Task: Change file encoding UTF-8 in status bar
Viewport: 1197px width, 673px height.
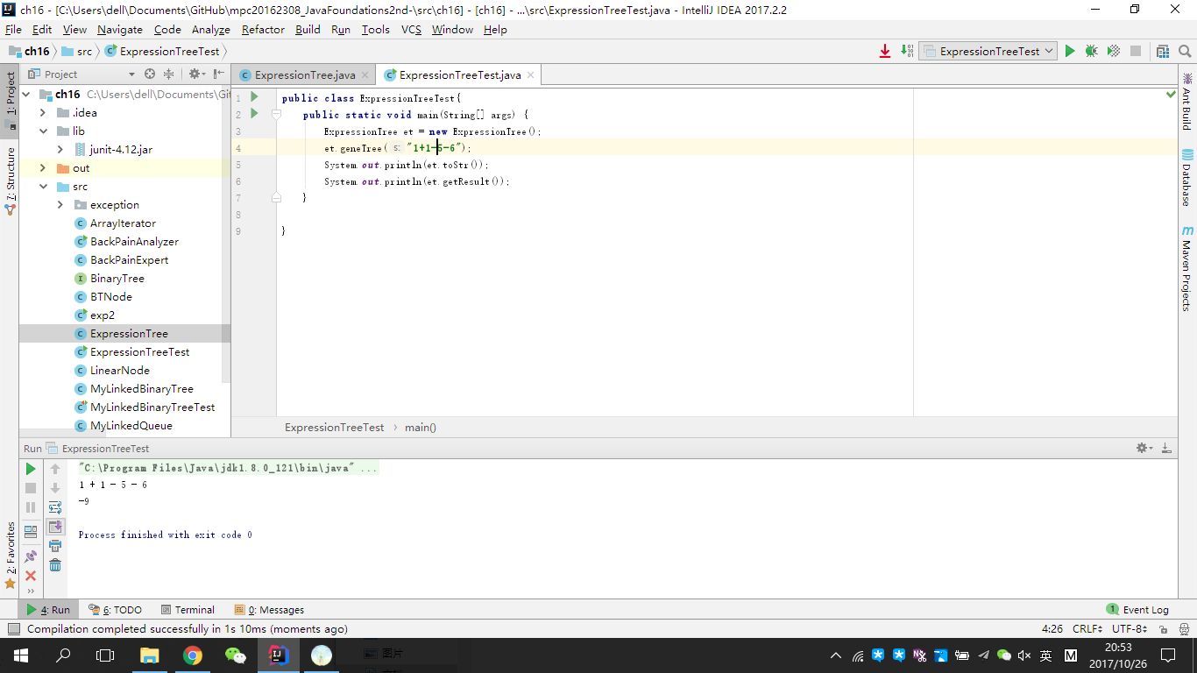Action: [1130, 628]
